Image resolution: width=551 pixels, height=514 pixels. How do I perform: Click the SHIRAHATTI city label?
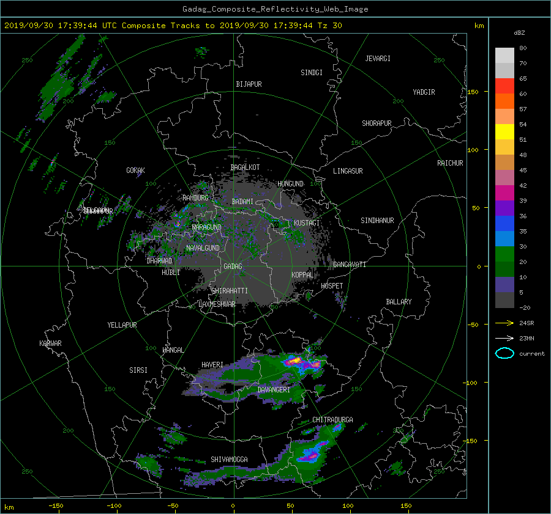point(230,291)
